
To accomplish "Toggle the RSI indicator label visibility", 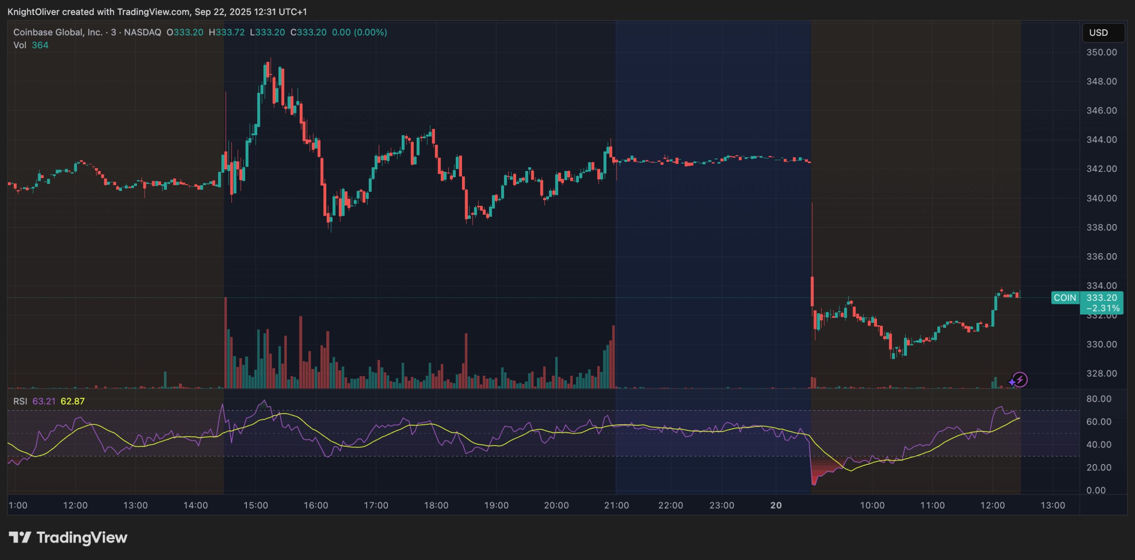I will [20, 401].
